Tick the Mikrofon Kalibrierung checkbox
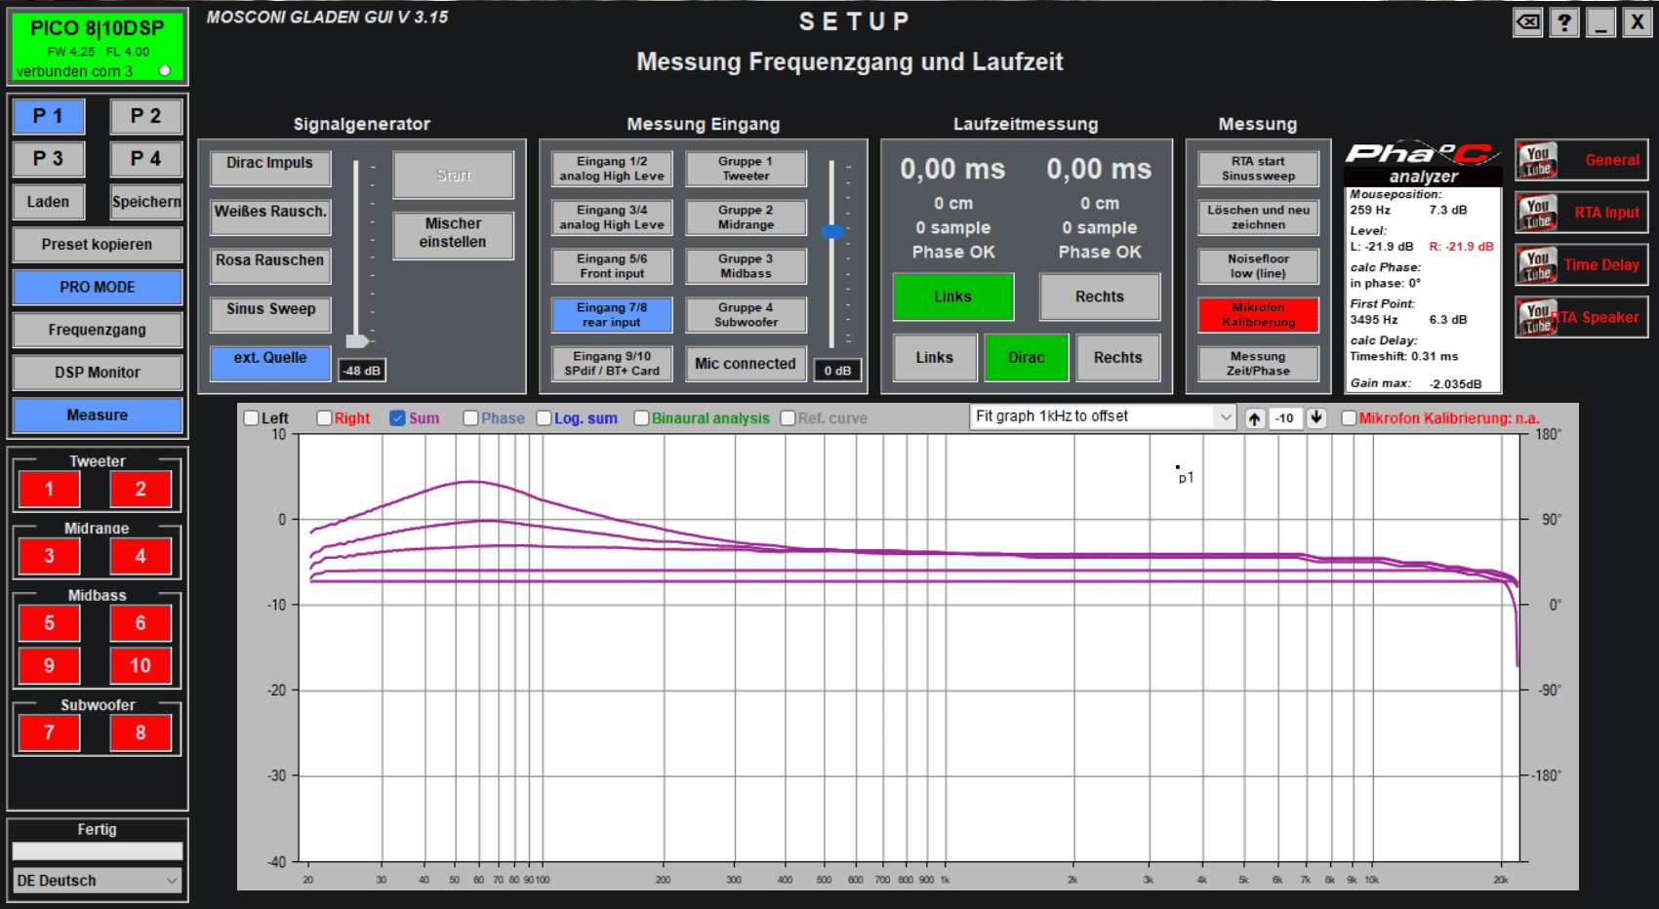Screen dimensions: 1659x909 click(1349, 418)
